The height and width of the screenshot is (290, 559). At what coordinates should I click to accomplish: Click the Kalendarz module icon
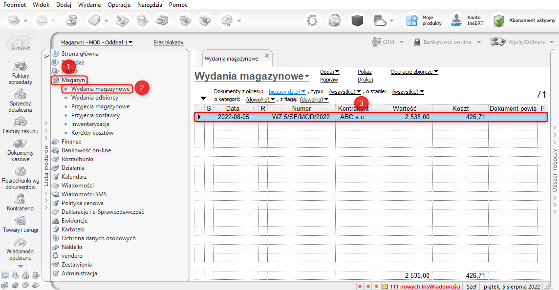[56, 176]
